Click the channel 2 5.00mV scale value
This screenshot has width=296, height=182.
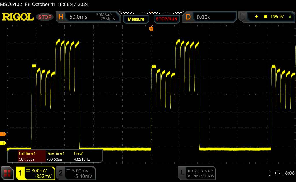[x=80, y=171]
